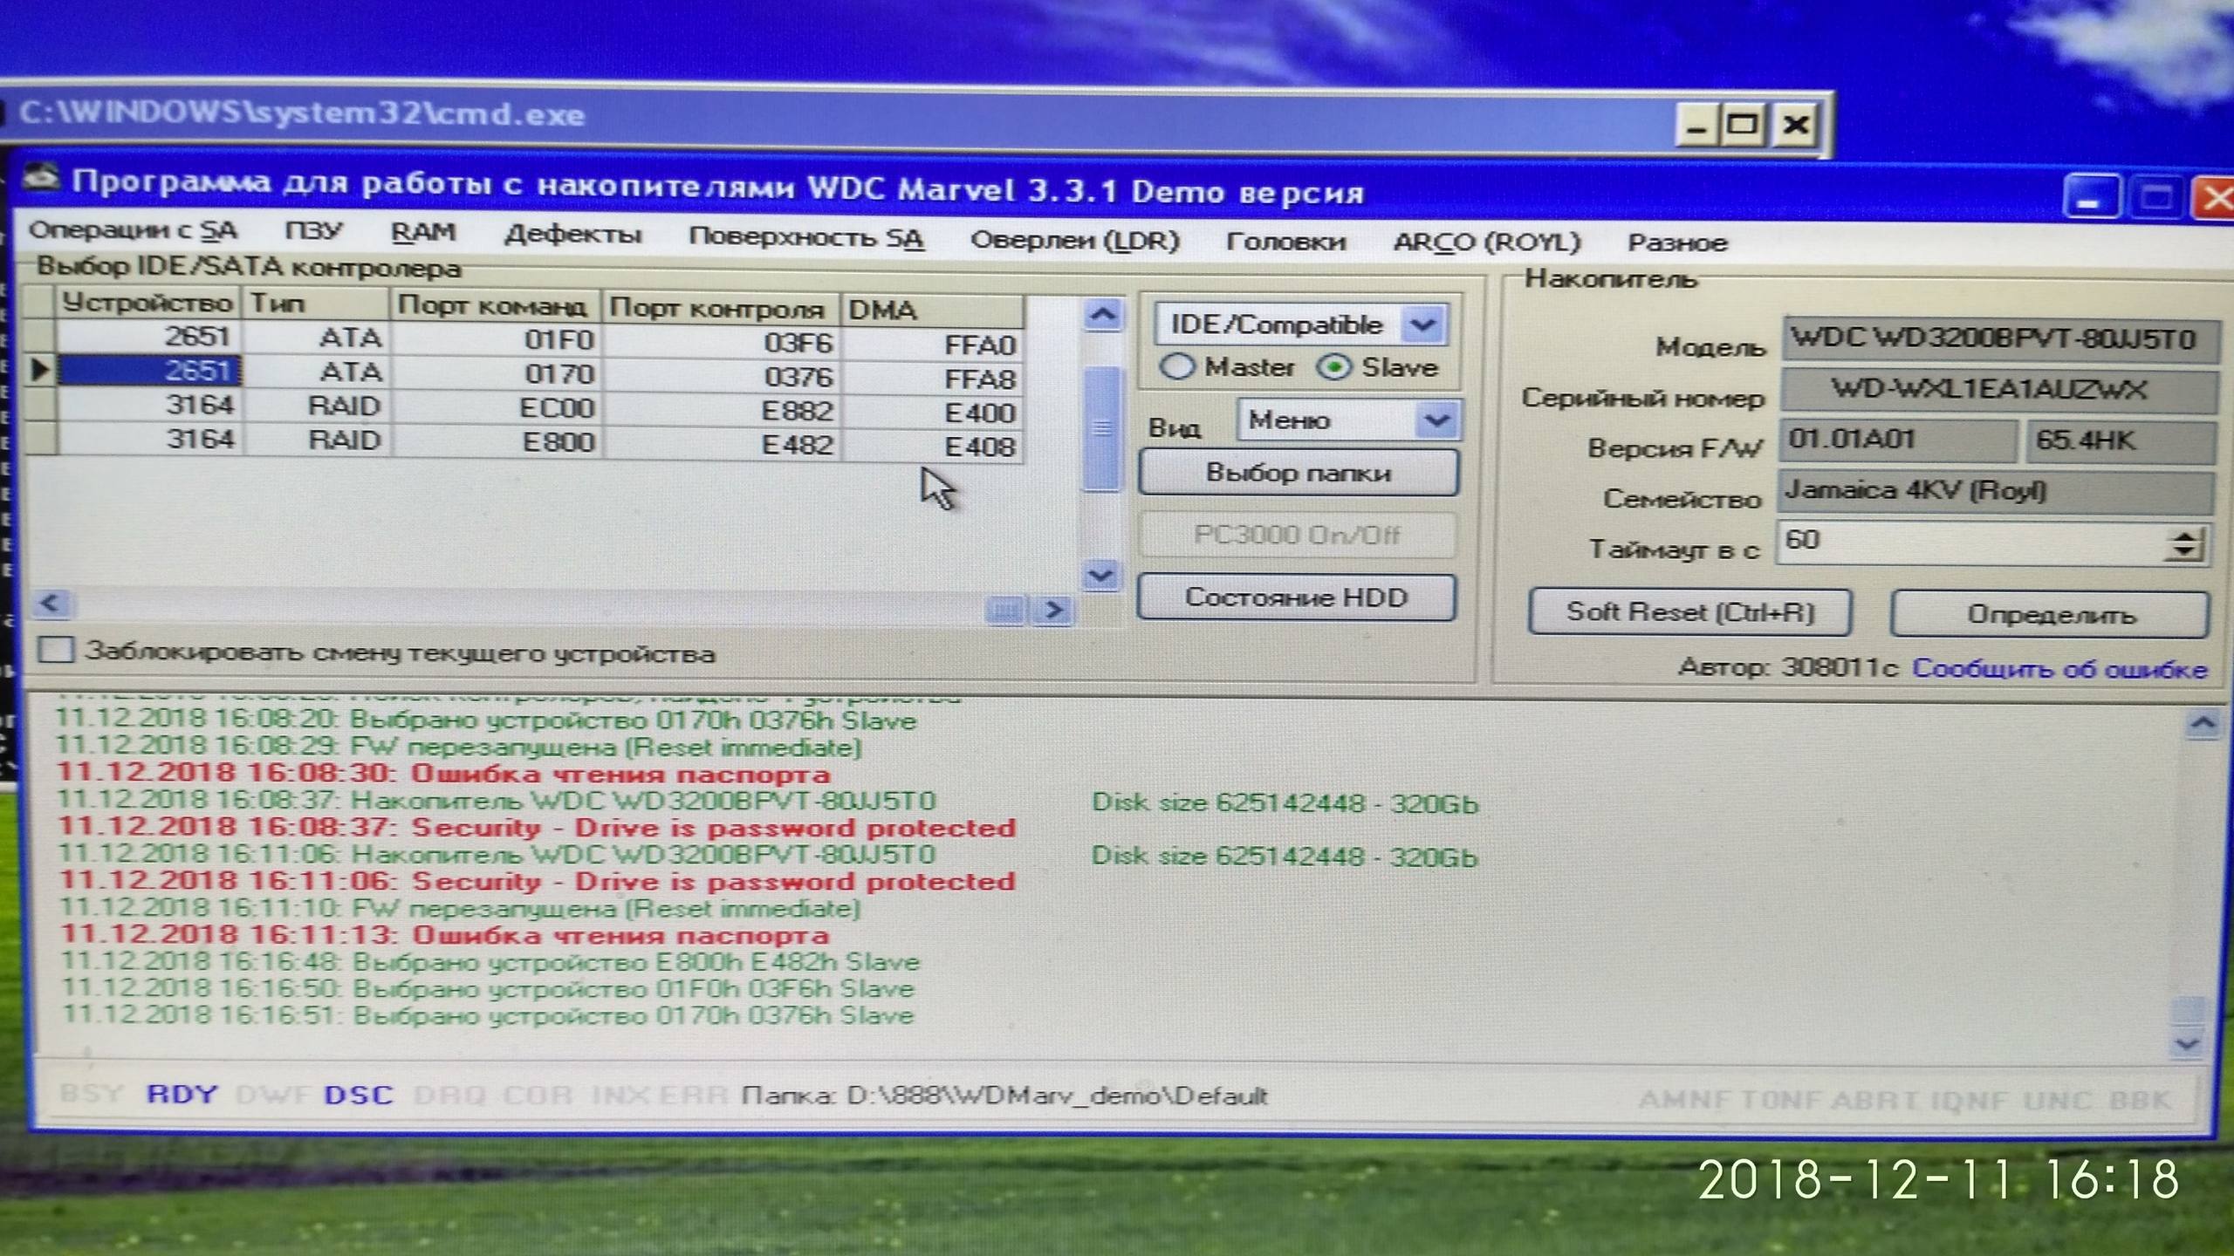This screenshot has width=2234, height=1256.
Task: Open the 'Головки' menu
Action: (1285, 242)
